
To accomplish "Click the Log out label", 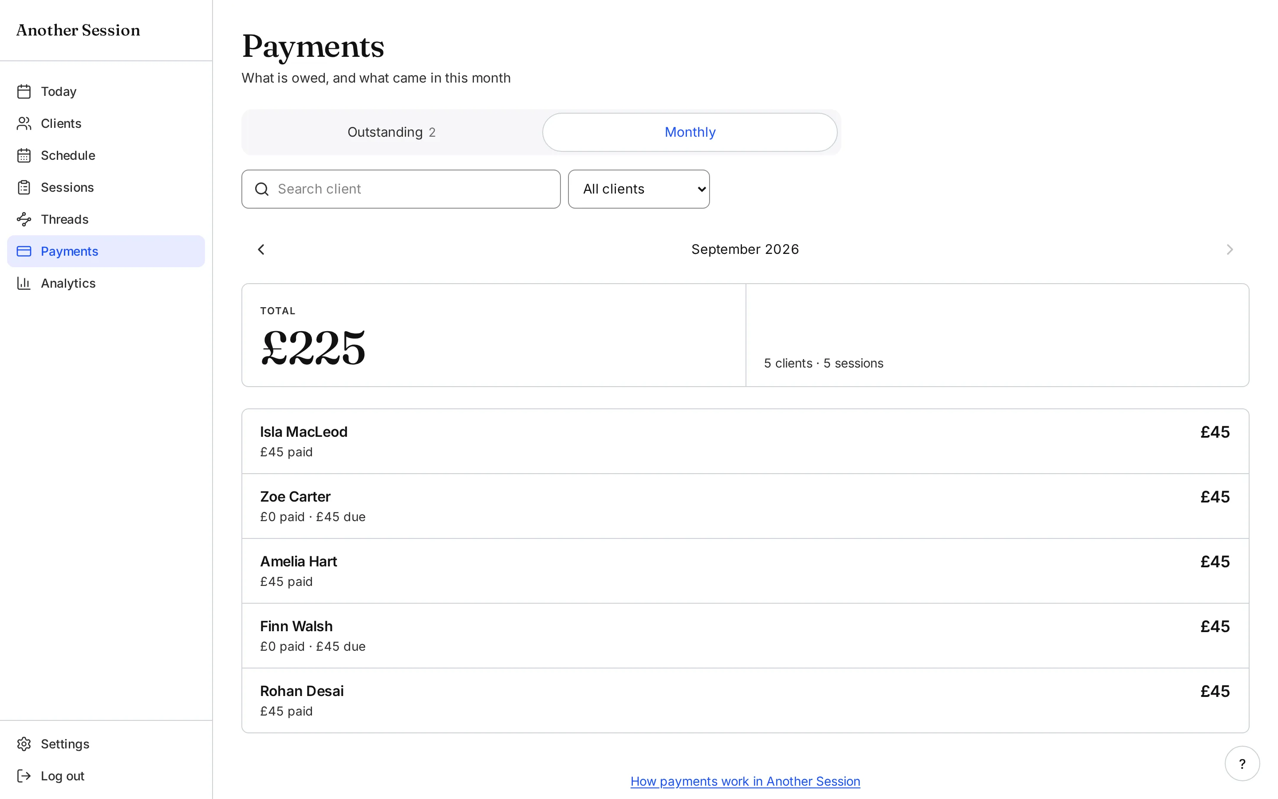I will (x=62, y=776).
